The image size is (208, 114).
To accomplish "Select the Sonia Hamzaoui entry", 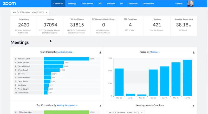I will pos(57,78).
